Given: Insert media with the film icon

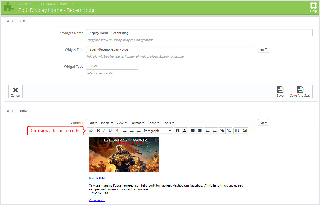Looking at the screenshot, I should pos(237,131).
